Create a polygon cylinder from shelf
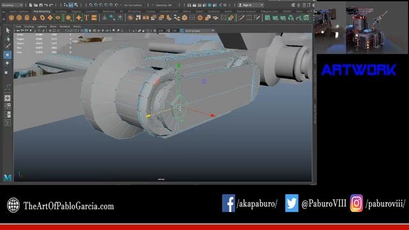The height and width of the screenshot is (230, 409). [x=27, y=18]
